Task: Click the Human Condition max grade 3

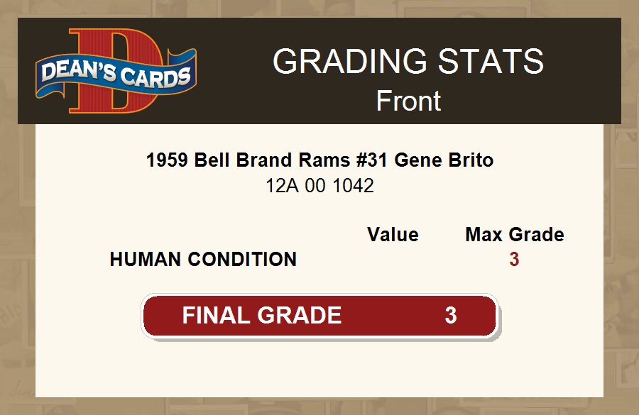Action: point(514,260)
